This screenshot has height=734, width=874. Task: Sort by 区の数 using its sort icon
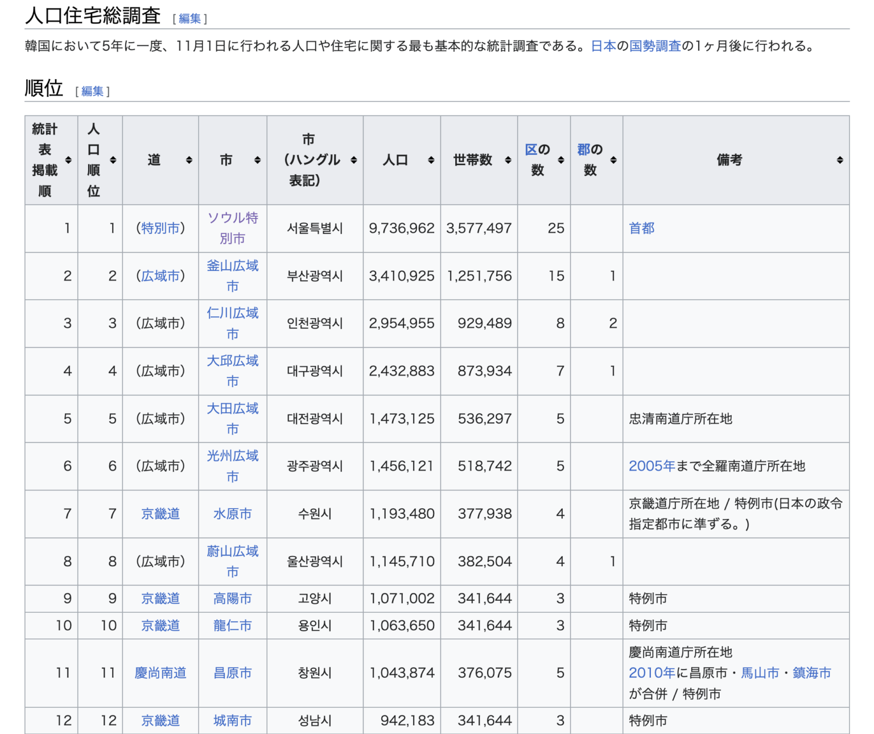[x=560, y=160]
